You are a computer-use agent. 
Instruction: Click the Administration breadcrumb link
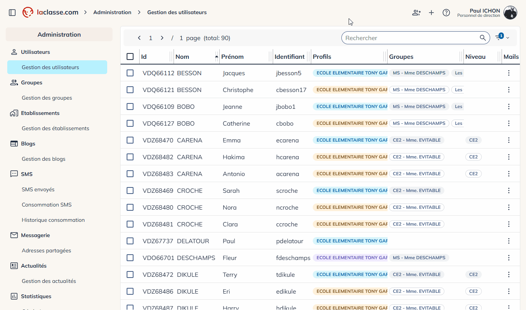pyautogui.click(x=112, y=12)
